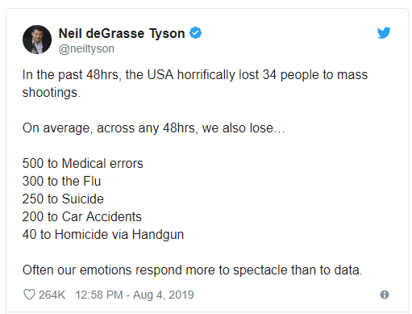The height and width of the screenshot is (314, 412).
Task: Click the blue verified badge checkmark
Action: click(195, 33)
